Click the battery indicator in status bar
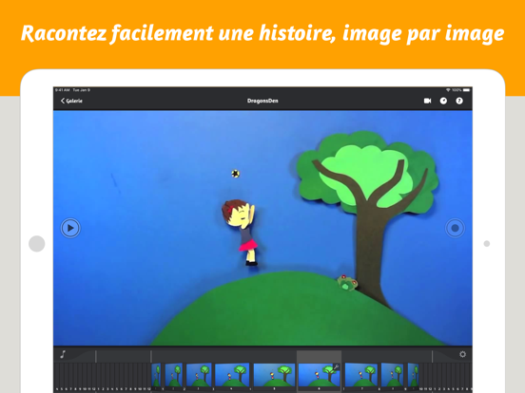This screenshot has height=393, width=525. [x=466, y=90]
